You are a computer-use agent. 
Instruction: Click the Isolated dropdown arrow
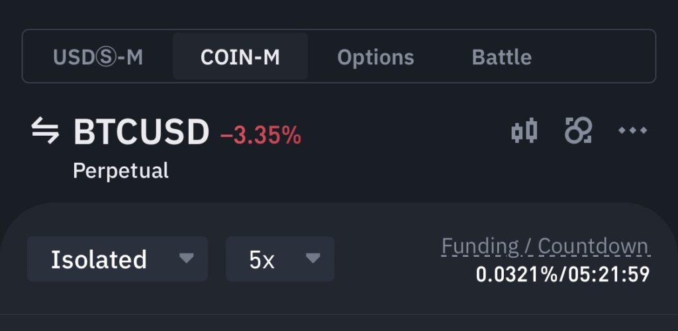pyautogui.click(x=186, y=258)
